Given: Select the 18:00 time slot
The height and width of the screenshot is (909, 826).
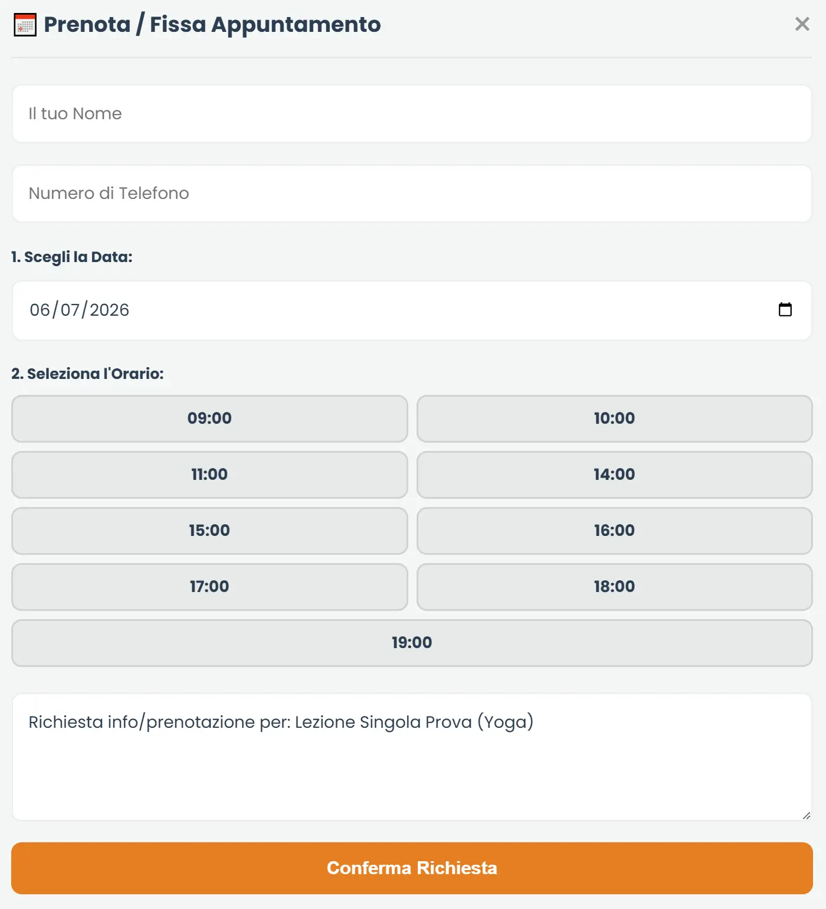Looking at the screenshot, I should tap(614, 587).
